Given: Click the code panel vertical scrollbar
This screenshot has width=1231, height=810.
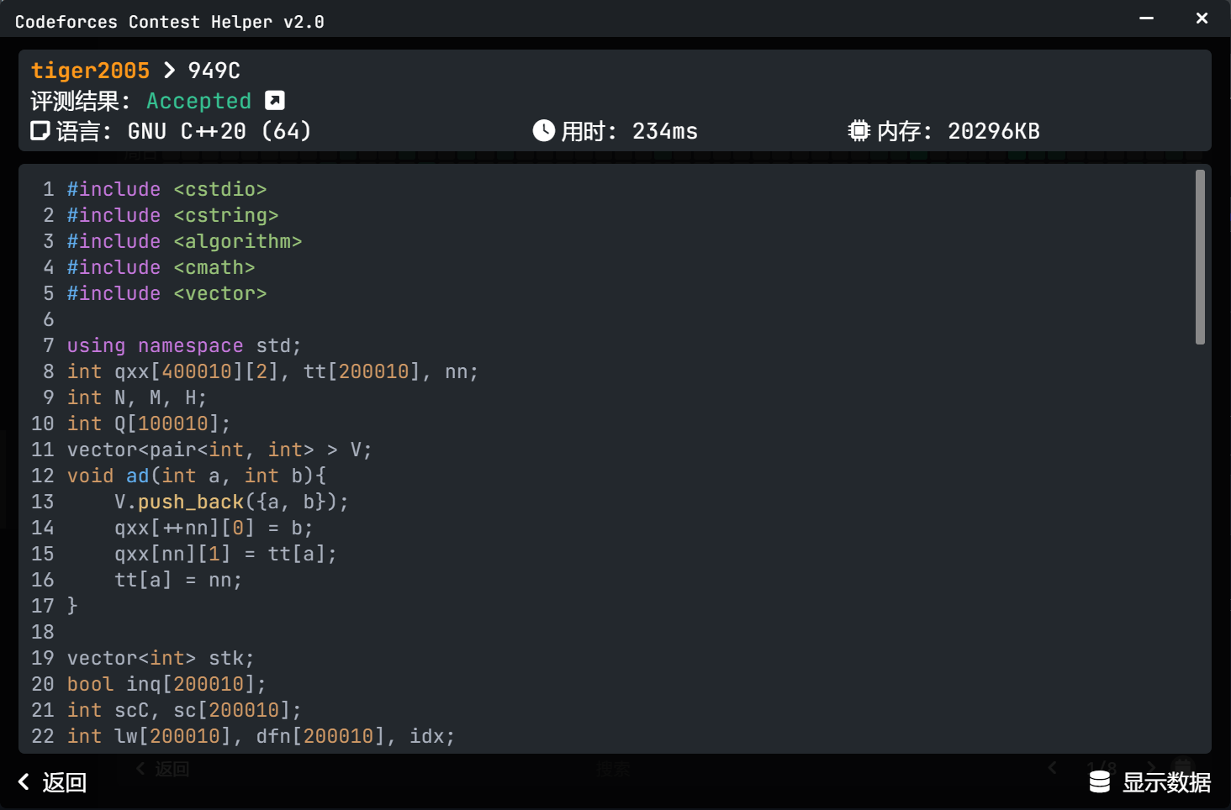Looking at the screenshot, I should (x=1200, y=257).
